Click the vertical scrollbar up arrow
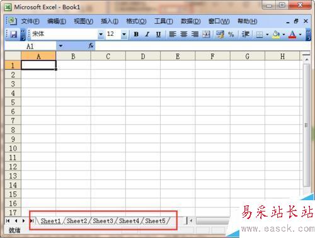This screenshot has width=315, height=238. point(307,60)
